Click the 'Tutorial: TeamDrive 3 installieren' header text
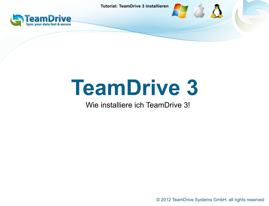The image size is (269, 206). [x=134, y=6]
